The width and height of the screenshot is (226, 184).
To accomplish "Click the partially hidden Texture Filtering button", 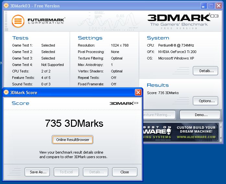I will click(x=160, y=115).
